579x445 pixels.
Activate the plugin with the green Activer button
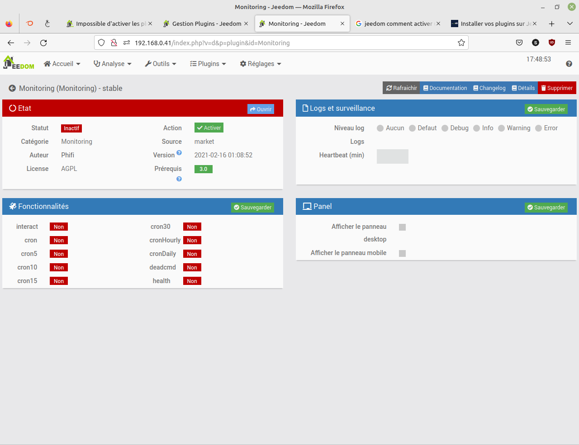[209, 128]
